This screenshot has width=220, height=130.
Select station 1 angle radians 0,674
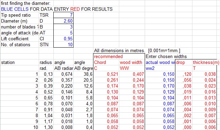tap(63, 74)
